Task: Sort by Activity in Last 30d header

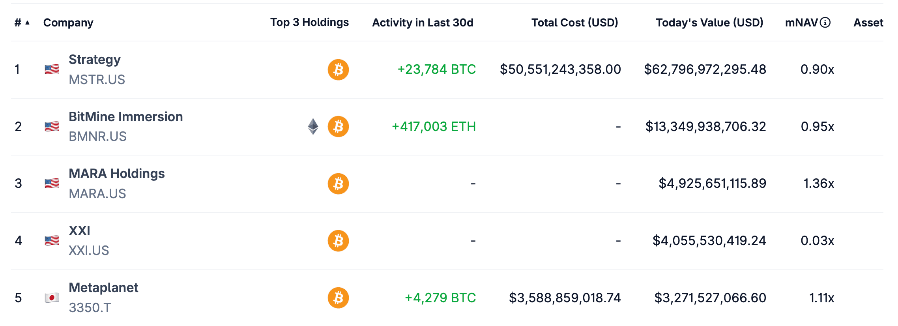Action: (423, 23)
